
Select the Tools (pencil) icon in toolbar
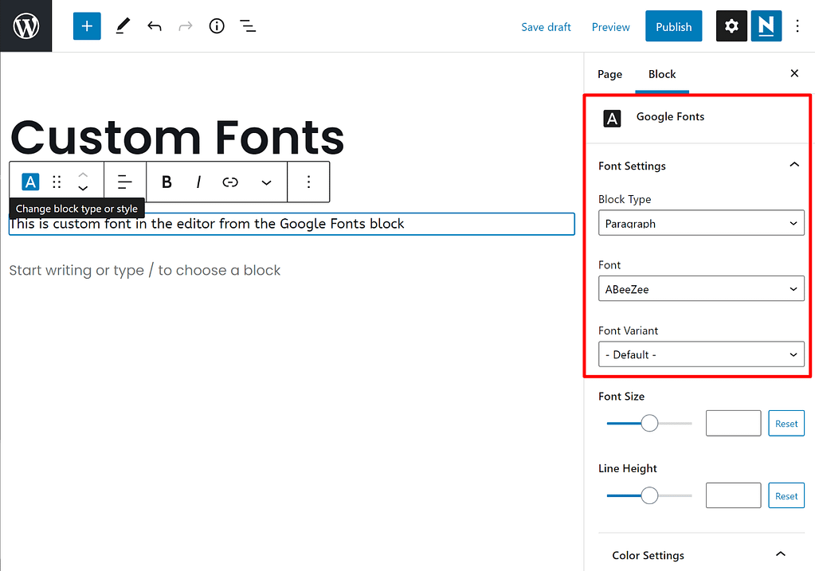(122, 25)
